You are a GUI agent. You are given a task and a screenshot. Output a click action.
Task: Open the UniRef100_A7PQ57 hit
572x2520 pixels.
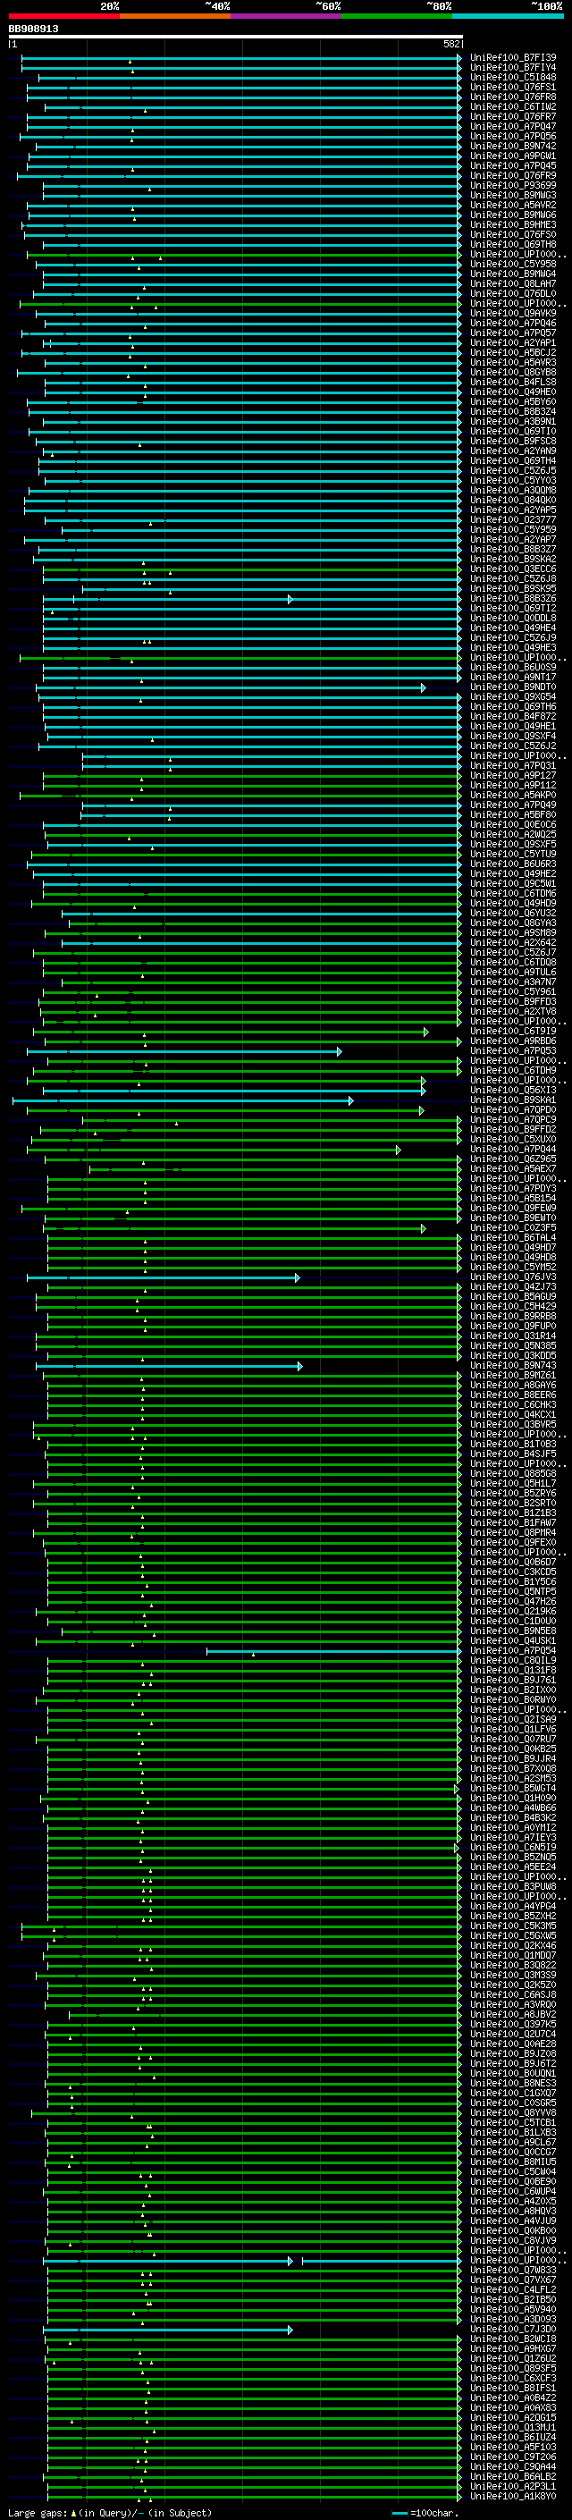[x=513, y=333]
